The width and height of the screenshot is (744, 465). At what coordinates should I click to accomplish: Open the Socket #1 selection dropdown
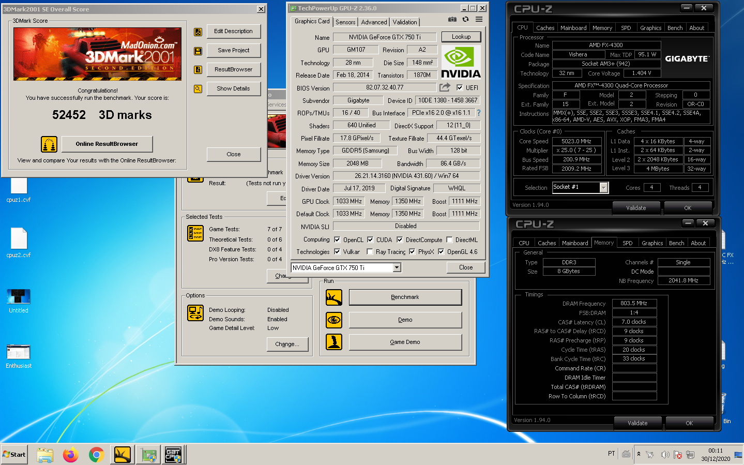(603, 187)
